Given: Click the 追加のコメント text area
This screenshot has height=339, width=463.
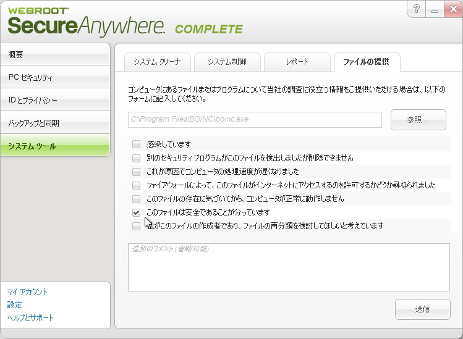Looking at the screenshot, I should [289, 267].
